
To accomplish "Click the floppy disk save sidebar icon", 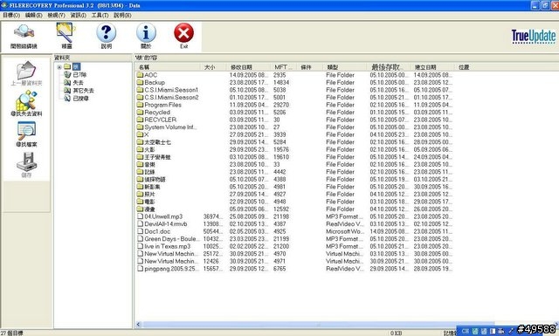I will pyautogui.click(x=26, y=161).
